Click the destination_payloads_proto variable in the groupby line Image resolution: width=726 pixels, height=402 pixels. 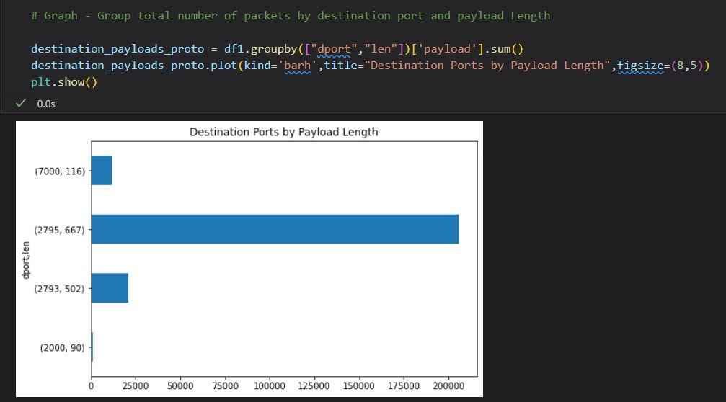tap(118, 49)
